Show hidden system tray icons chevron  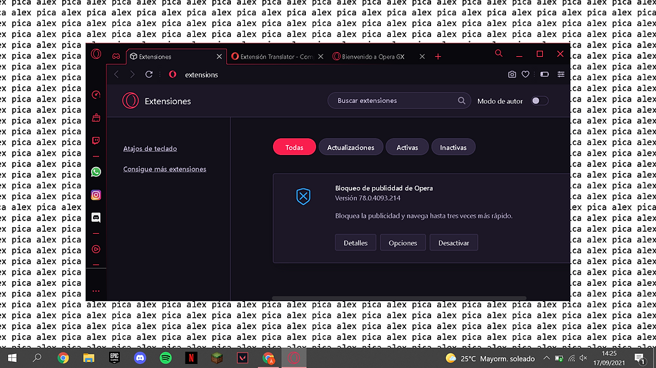(x=546, y=358)
